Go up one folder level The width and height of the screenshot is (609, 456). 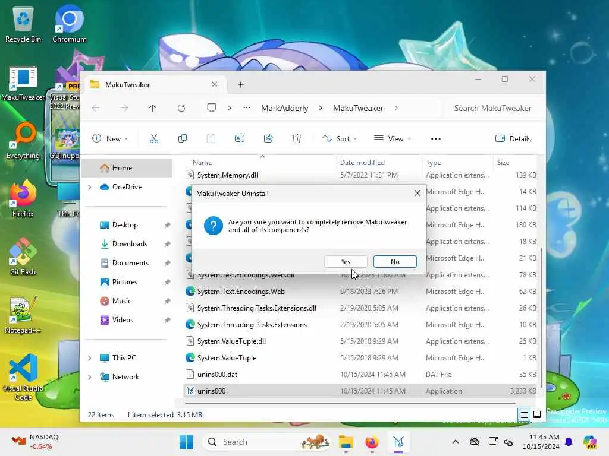[x=153, y=108]
